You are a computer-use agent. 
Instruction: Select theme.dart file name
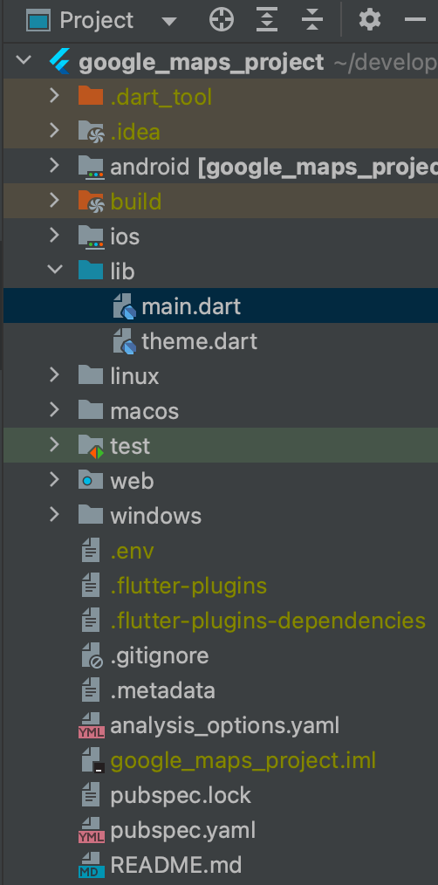(x=199, y=341)
